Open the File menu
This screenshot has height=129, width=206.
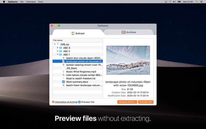click(x=22, y=2)
